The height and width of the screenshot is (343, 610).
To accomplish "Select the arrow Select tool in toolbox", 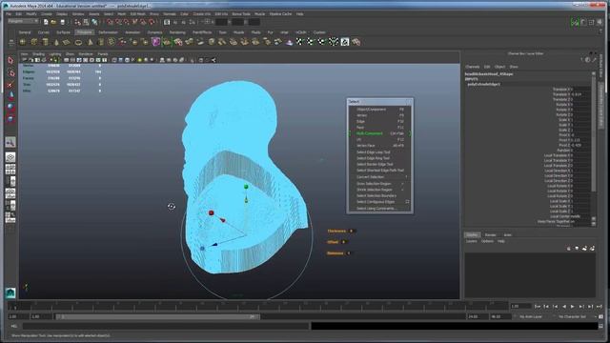I will coord(10,60).
